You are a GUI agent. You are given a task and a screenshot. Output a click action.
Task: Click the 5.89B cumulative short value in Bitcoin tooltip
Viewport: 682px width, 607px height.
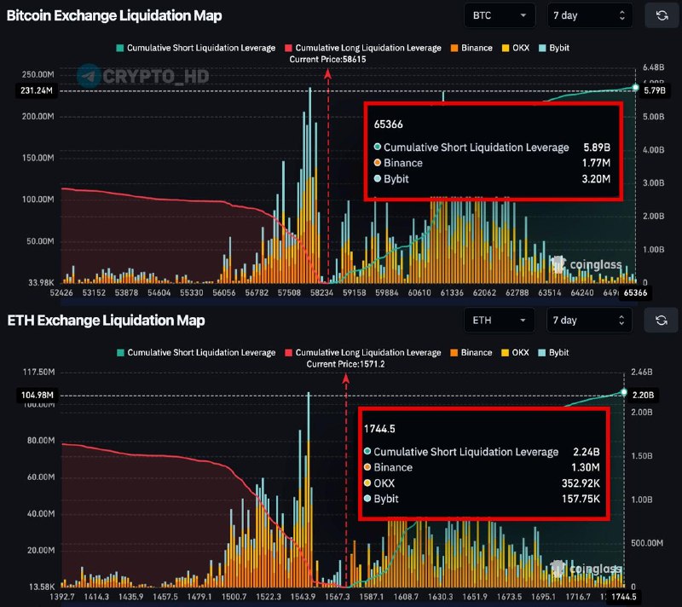[x=597, y=147]
